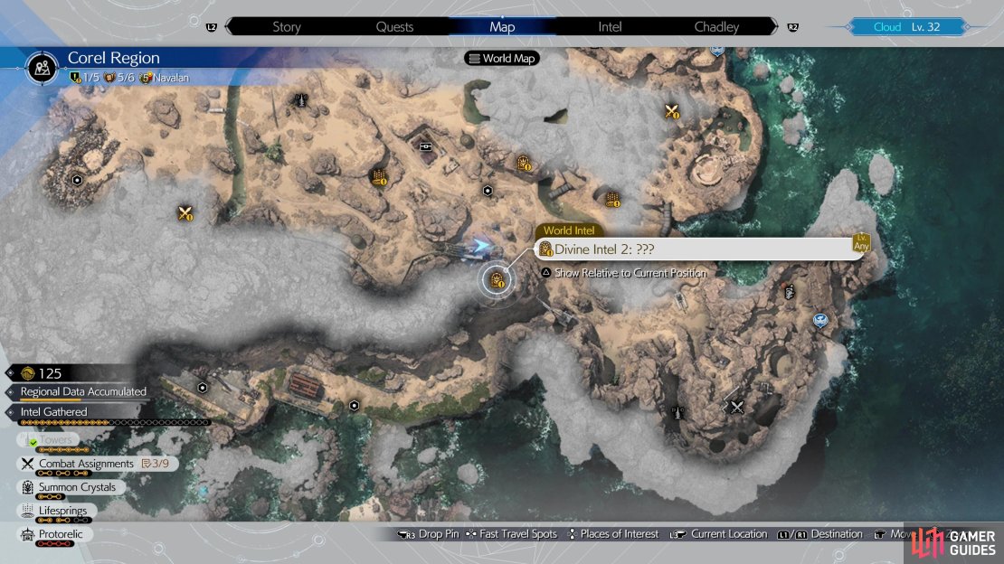The height and width of the screenshot is (564, 1004).
Task: Click the Intel Gathered progress bar
Action: click(115, 422)
